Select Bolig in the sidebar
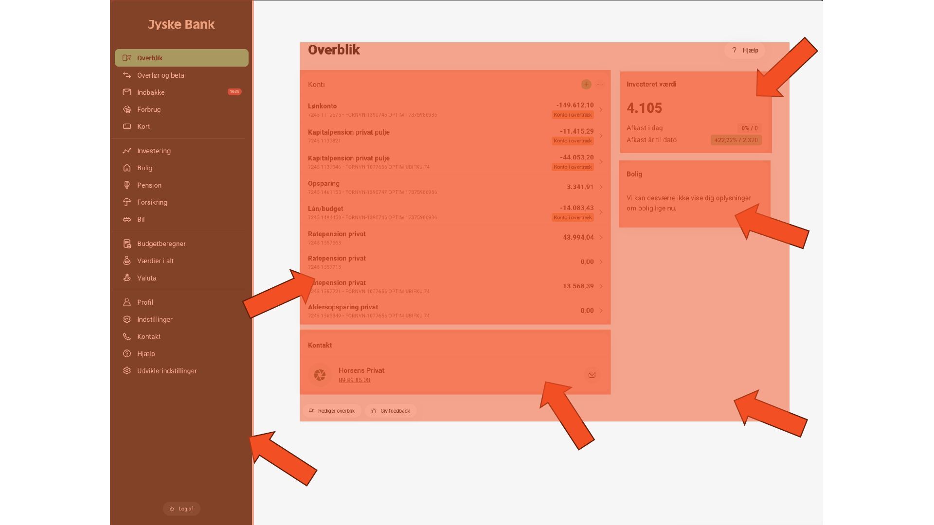 [x=144, y=168]
